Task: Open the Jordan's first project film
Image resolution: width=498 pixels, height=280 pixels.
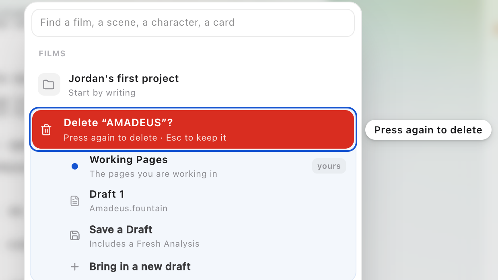Action: [x=193, y=85]
